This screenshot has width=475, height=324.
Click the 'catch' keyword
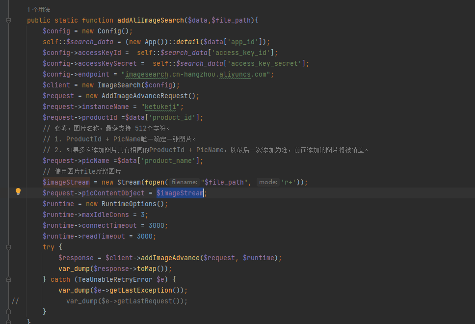60,279
